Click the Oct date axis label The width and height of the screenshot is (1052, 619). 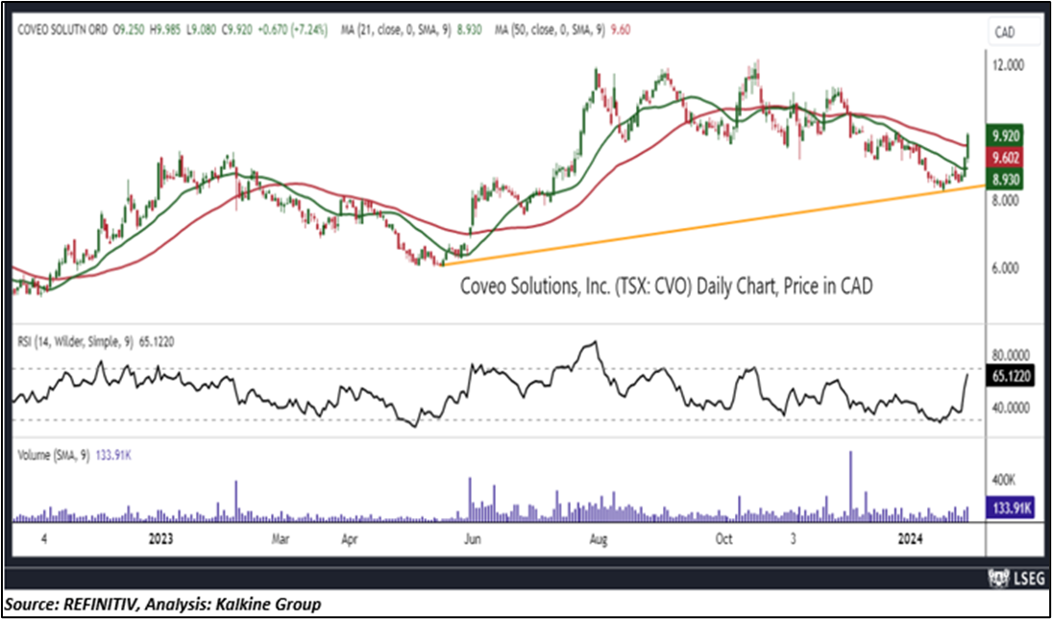click(x=725, y=537)
